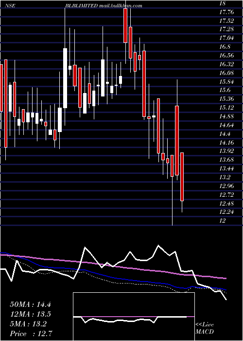Click the Price : 12.7 readout
The width and height of the screenshot is (243, 341).
coord(30,334)
